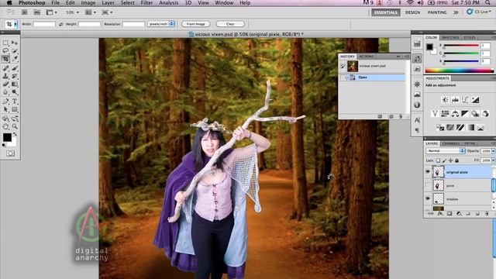
Task: Select the Spot Healing Brush tool
Action: pos(5,68)
